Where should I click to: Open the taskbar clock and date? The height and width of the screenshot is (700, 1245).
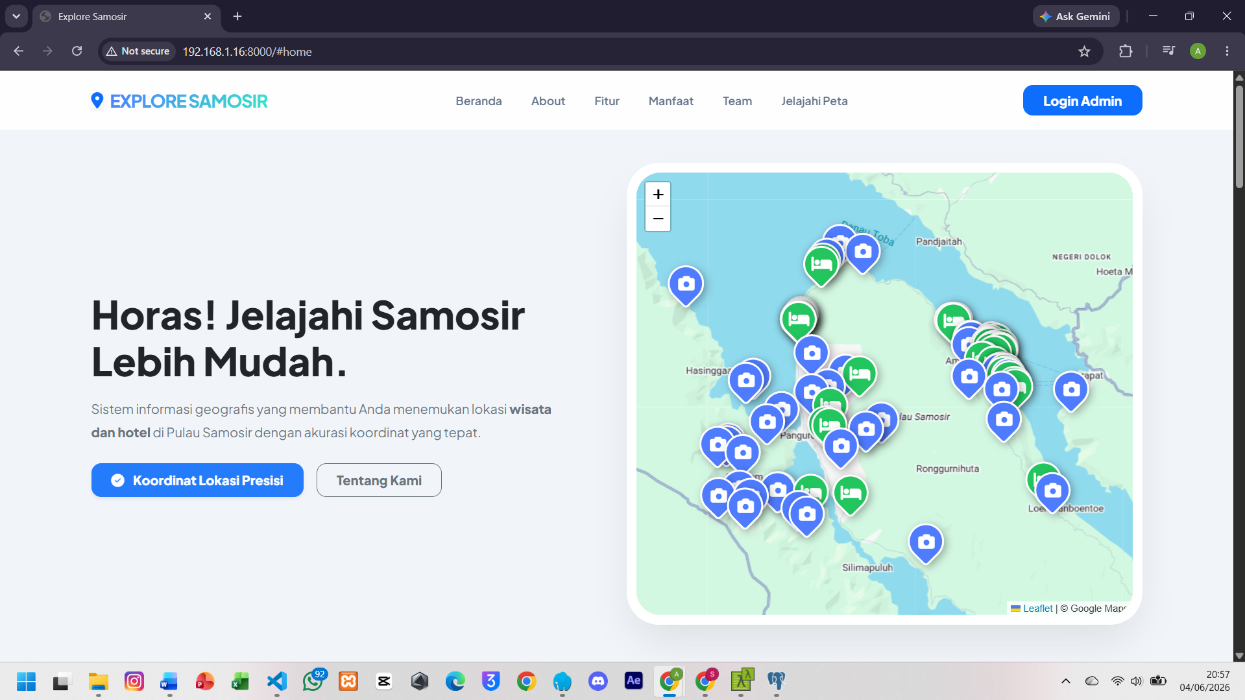(1204, 681)
